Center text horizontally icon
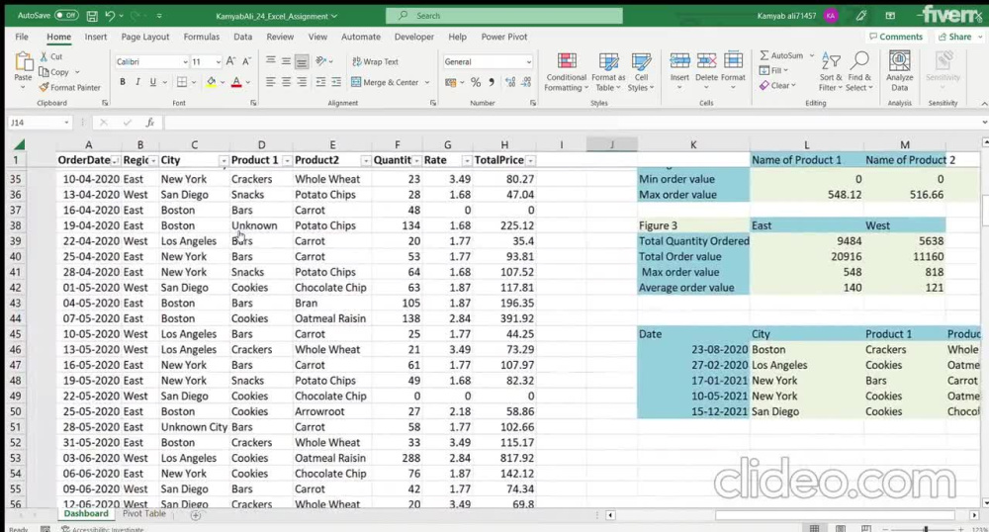The image size is (989, 532). (287, 82)
